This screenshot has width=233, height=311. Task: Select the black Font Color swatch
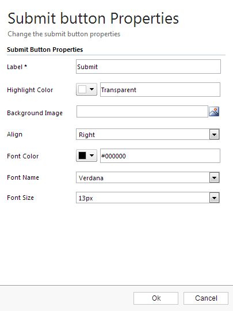click(82, 155)
